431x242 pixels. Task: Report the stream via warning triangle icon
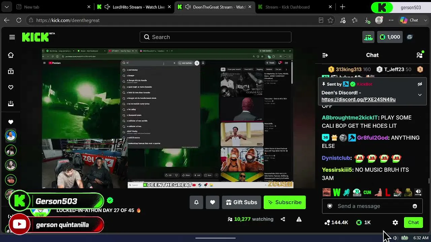click(299, 219)
